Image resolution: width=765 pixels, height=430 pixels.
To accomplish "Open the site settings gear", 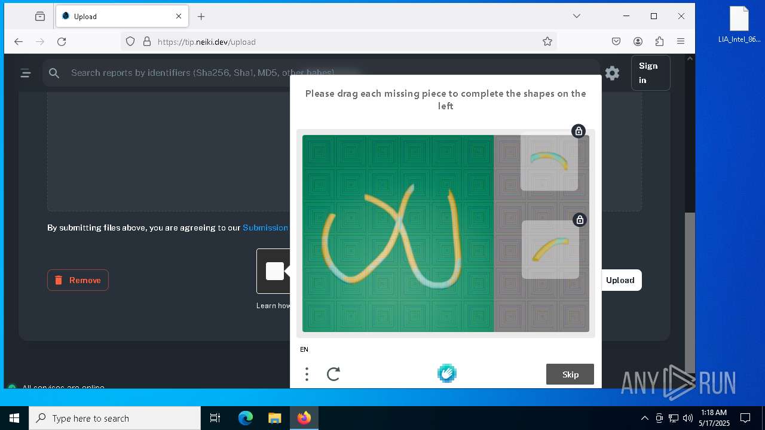I will click(612, 73).
